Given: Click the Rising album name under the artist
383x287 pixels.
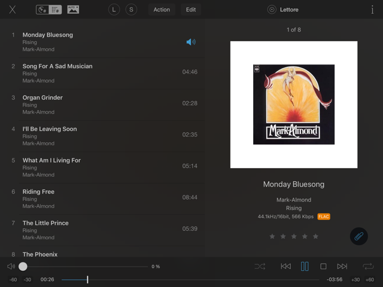Looking at the screenshot, I should pos(294,208).
